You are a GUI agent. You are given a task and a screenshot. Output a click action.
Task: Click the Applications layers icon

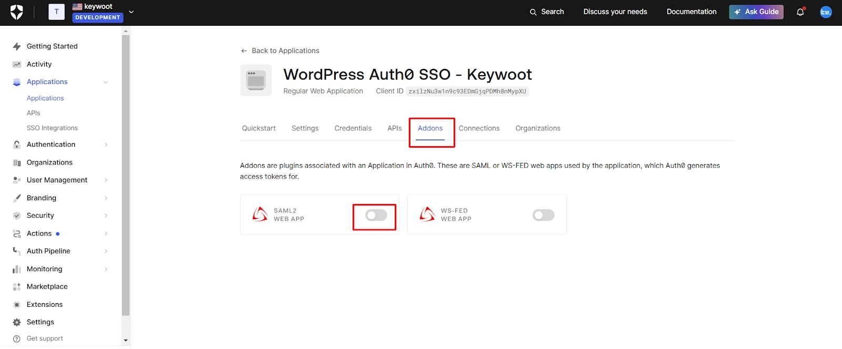[x=17, y=82]
